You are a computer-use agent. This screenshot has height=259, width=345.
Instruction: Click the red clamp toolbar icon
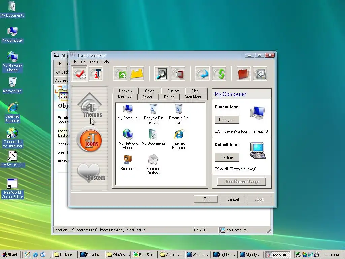point(178,74)
